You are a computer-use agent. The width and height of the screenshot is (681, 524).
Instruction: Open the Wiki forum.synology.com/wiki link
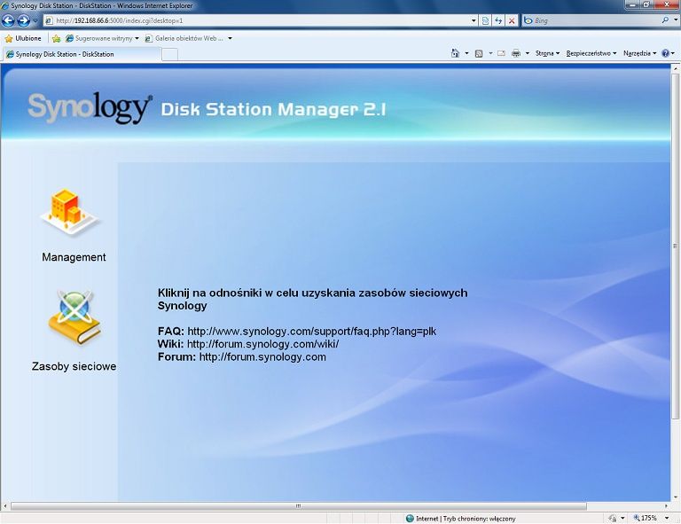[262, 344]
